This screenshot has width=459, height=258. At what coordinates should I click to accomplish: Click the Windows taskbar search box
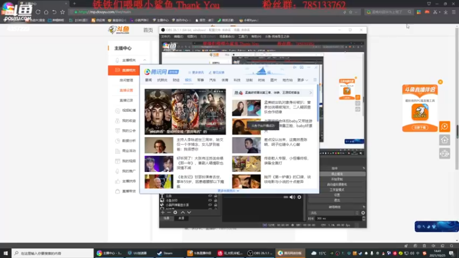click(x=53, y=253)
